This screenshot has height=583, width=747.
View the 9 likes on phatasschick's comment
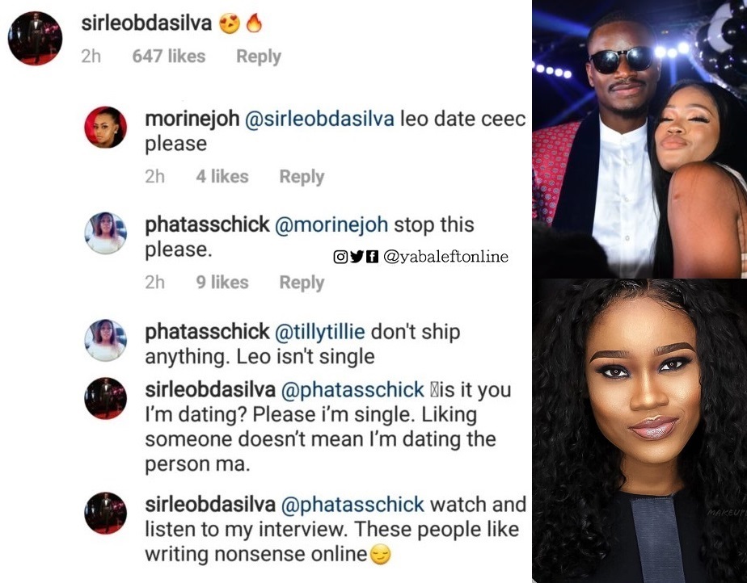tap(222, 283)
